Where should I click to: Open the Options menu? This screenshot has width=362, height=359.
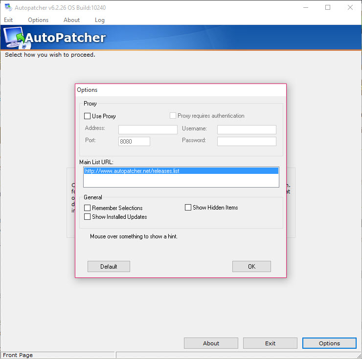pos(38,20)
